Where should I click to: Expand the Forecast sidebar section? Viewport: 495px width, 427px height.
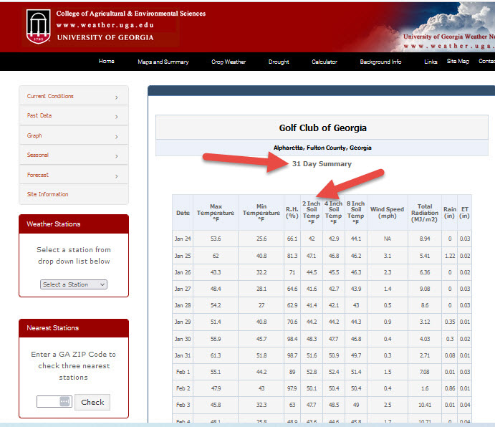(73, 175)
